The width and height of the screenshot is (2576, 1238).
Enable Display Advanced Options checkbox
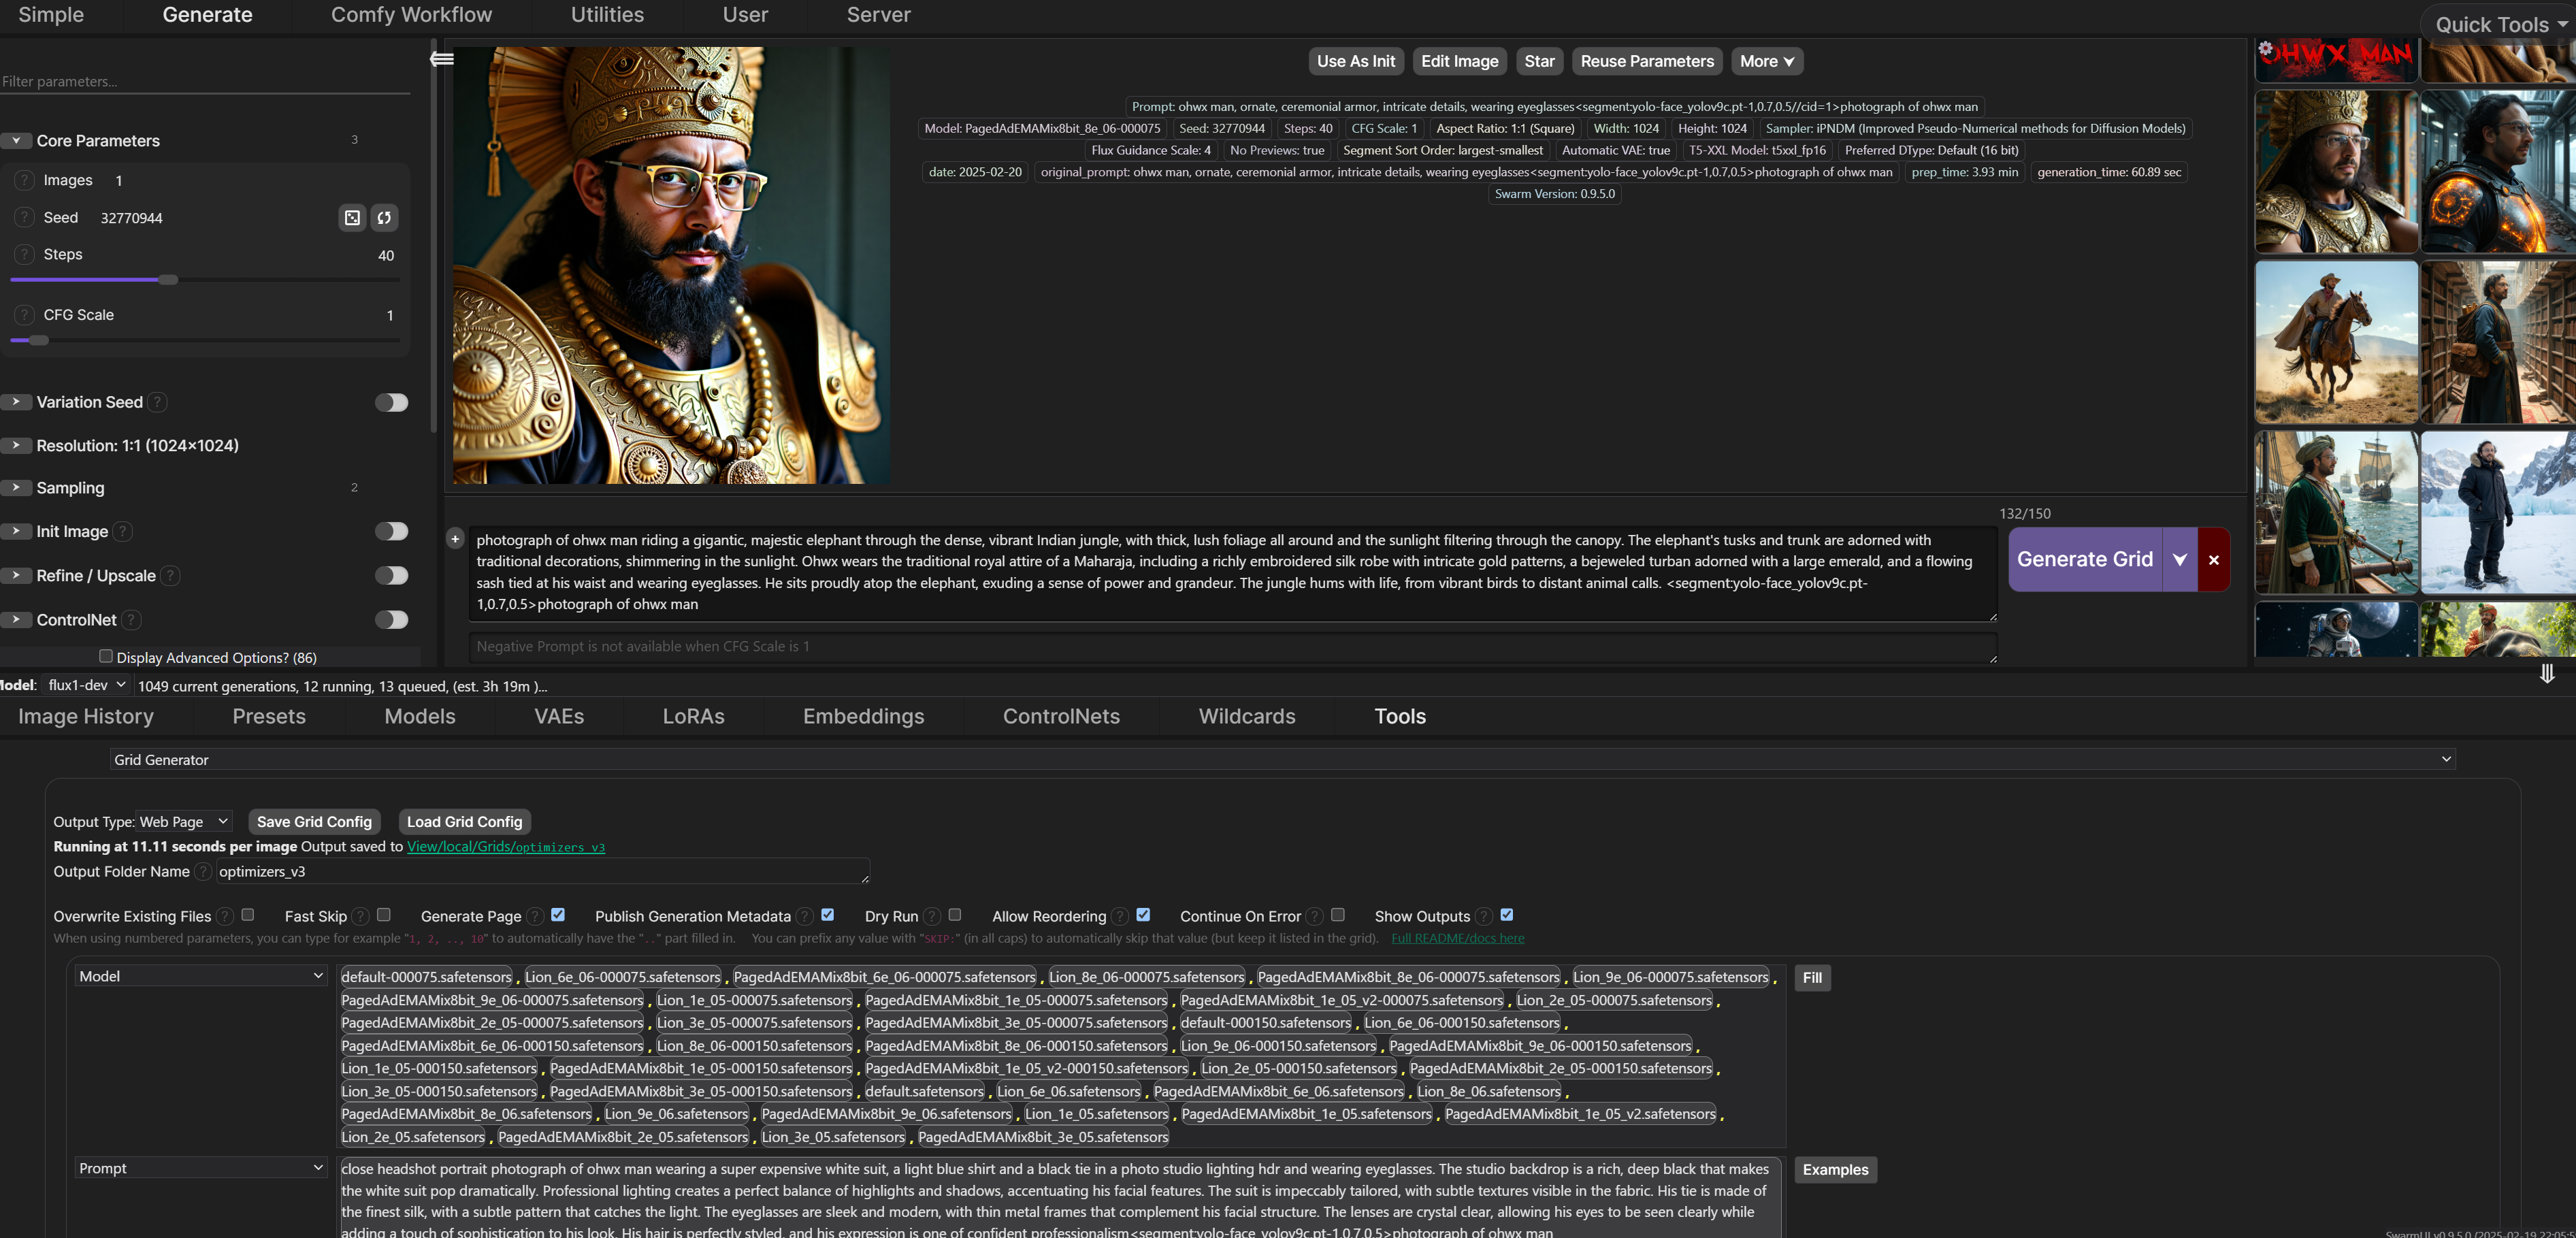105,655
